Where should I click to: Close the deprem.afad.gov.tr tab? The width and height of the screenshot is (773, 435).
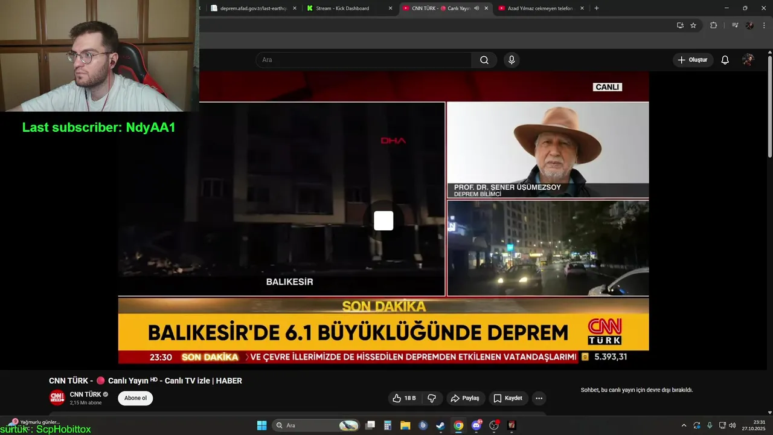click(x=295, y=8)
